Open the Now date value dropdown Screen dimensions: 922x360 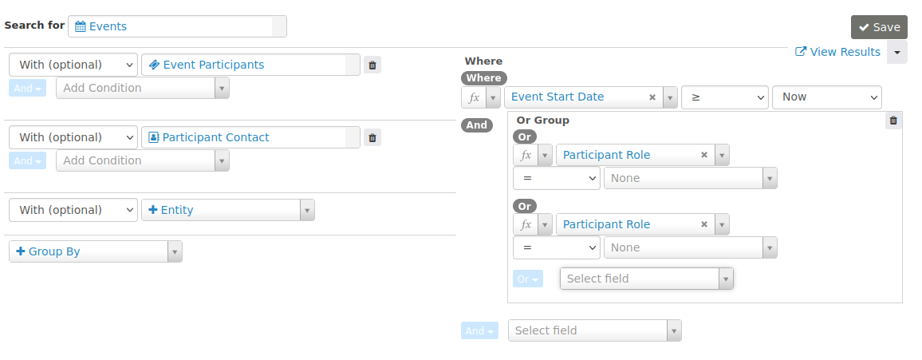coord(826,97)
